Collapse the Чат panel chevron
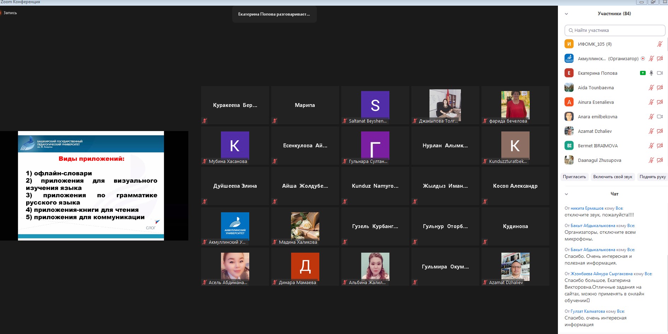Image resolution: width=668 pixels, height=334 pixels. coord(566,194)
